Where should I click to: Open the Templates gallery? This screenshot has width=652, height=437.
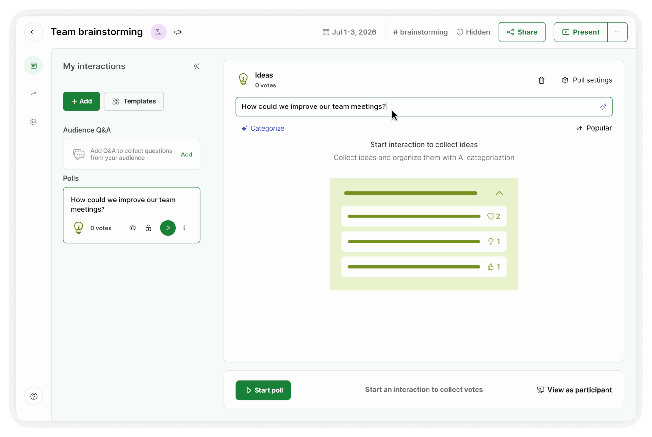(134, 101)
